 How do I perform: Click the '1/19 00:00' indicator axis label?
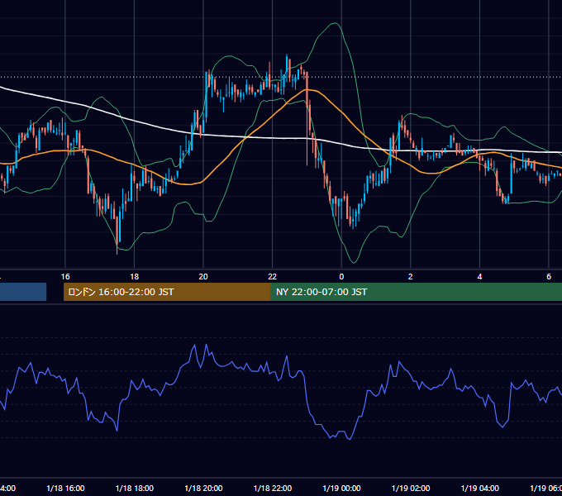341,489
